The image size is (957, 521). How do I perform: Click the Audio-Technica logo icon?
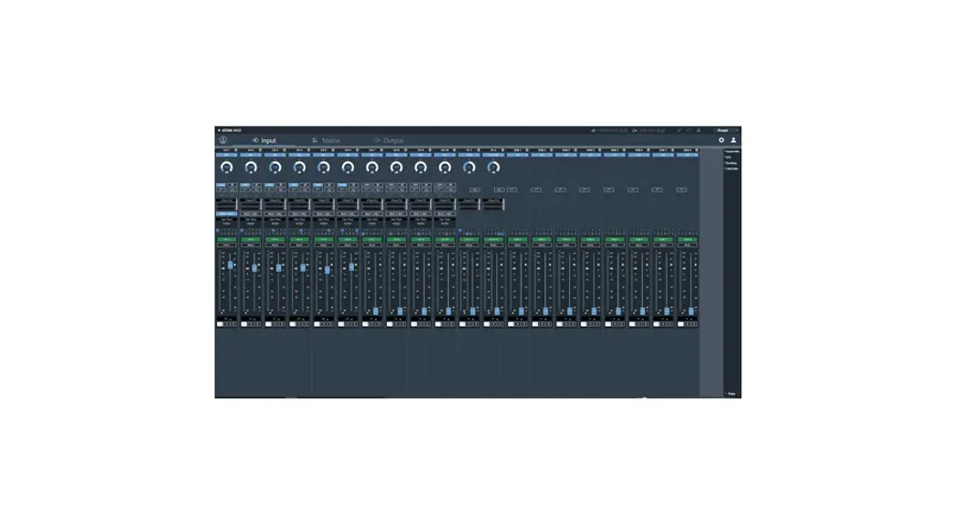coord(222,140)
